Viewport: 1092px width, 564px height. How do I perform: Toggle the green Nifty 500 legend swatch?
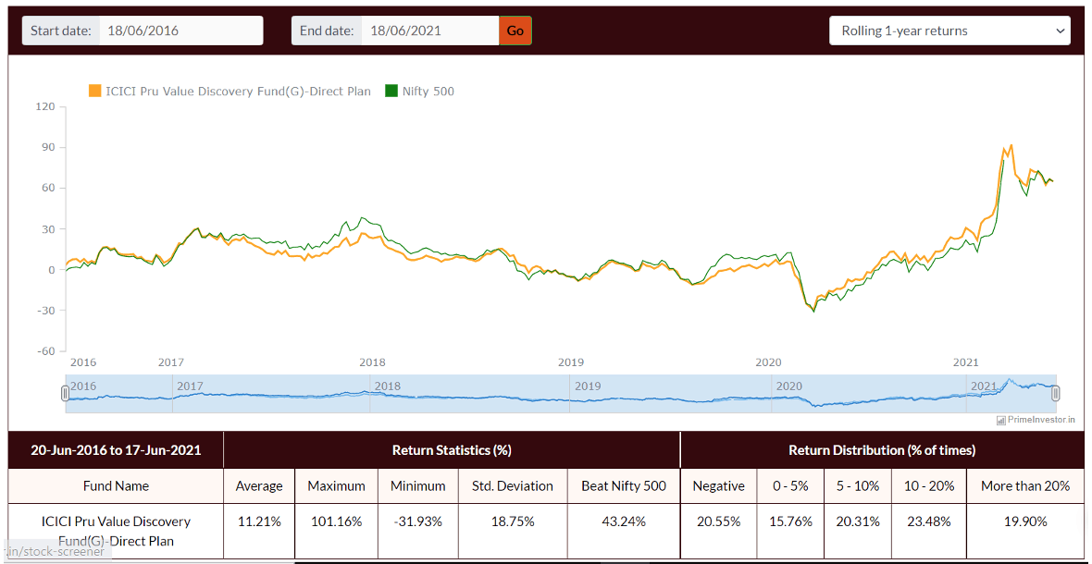tap(391, 92)
